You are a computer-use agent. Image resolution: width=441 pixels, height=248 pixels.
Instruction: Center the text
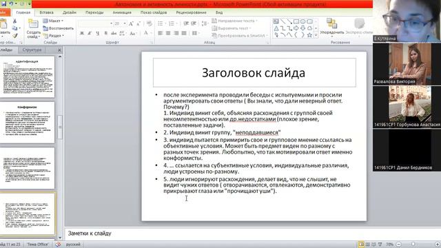click(168, 33)
